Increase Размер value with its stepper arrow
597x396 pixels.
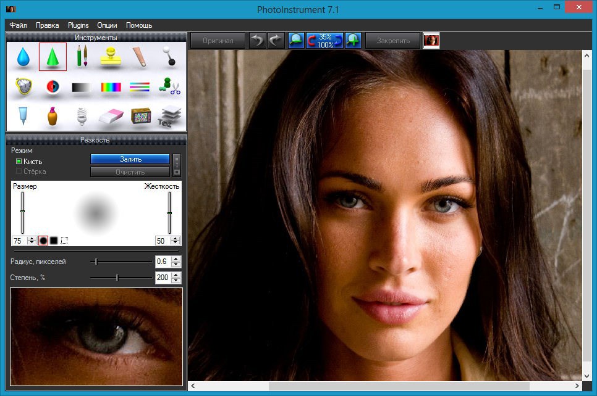coord(31,238)
